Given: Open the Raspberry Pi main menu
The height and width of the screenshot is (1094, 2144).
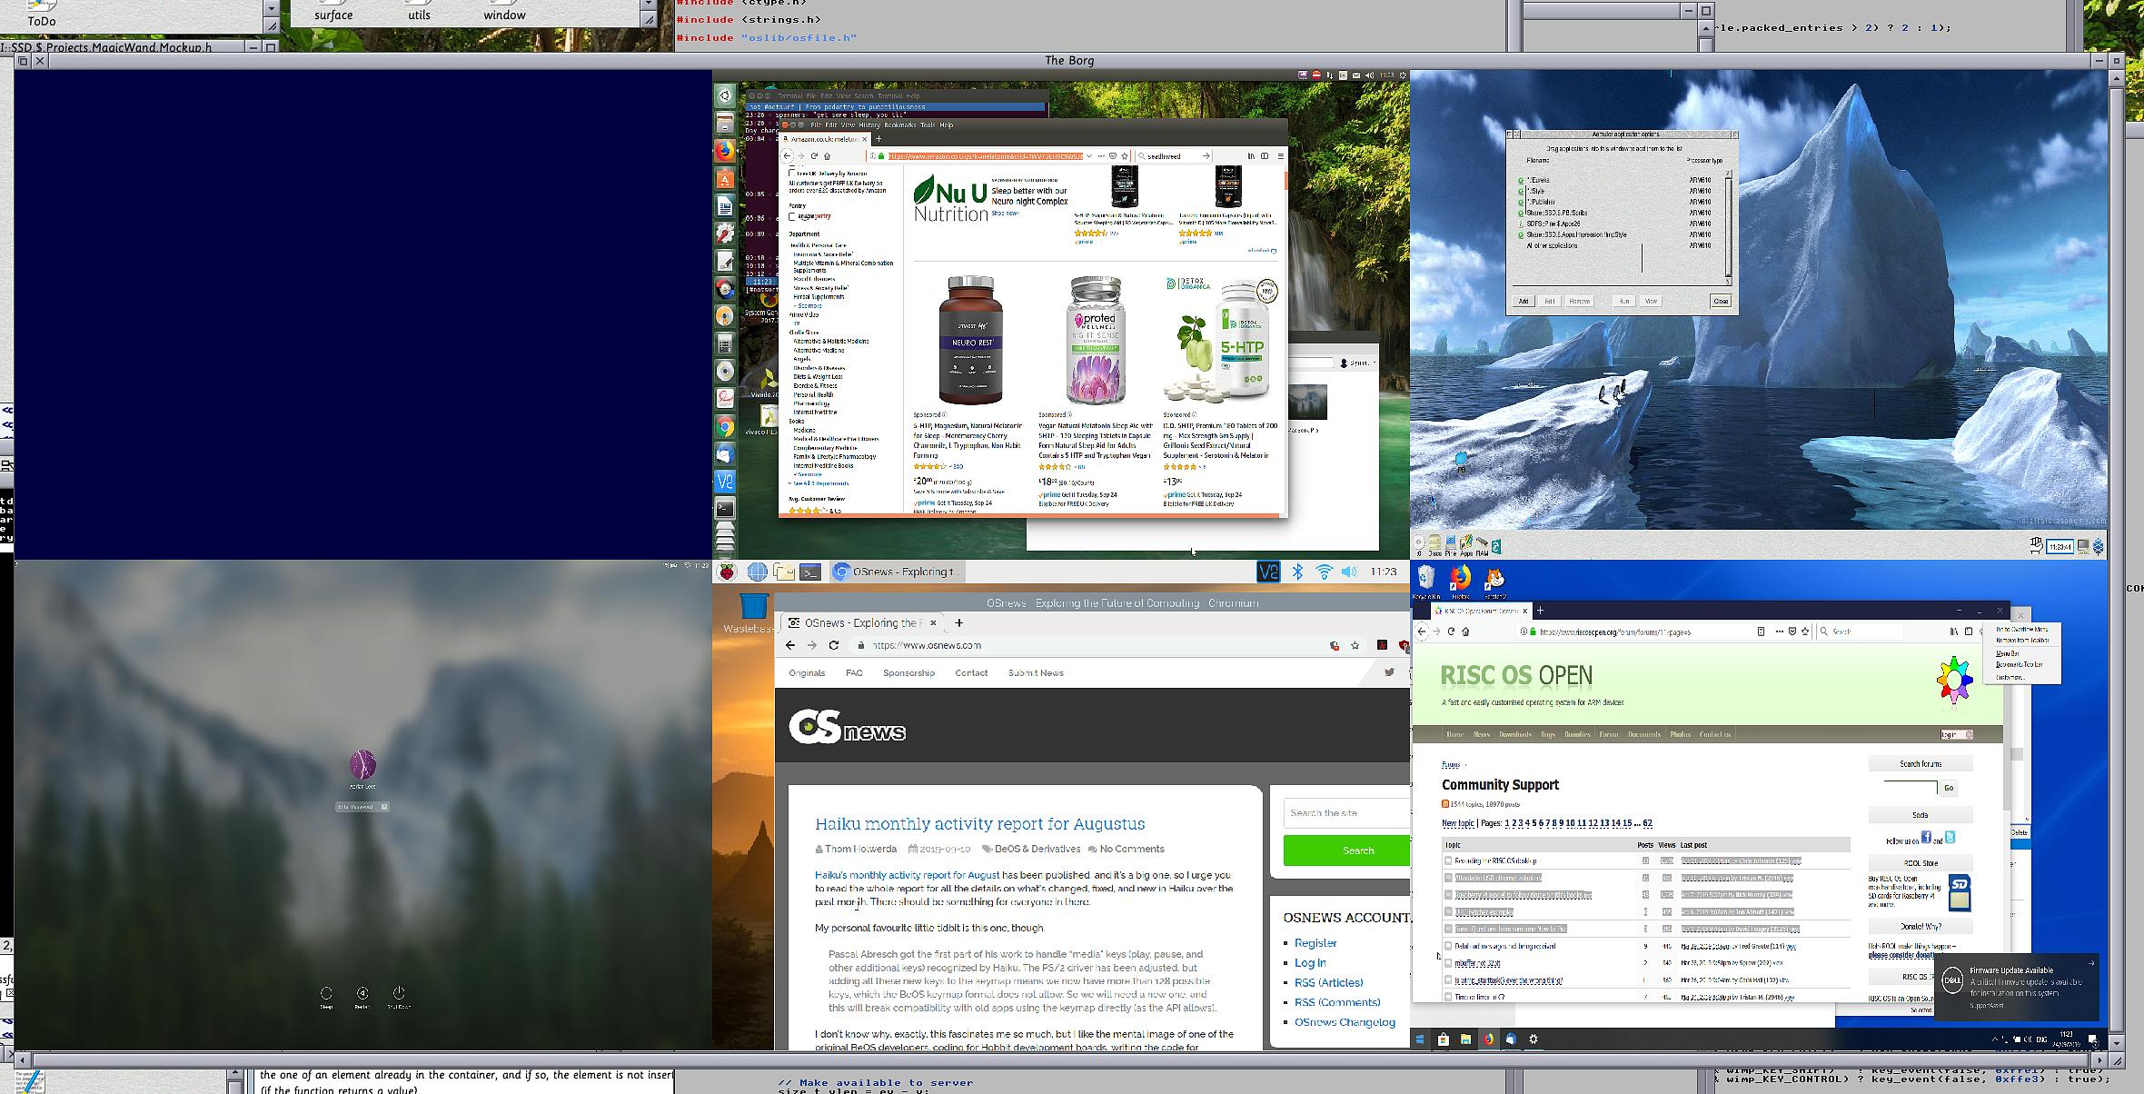Looking at the screenshot, I should pyautogui.click(x=728, y=572).
